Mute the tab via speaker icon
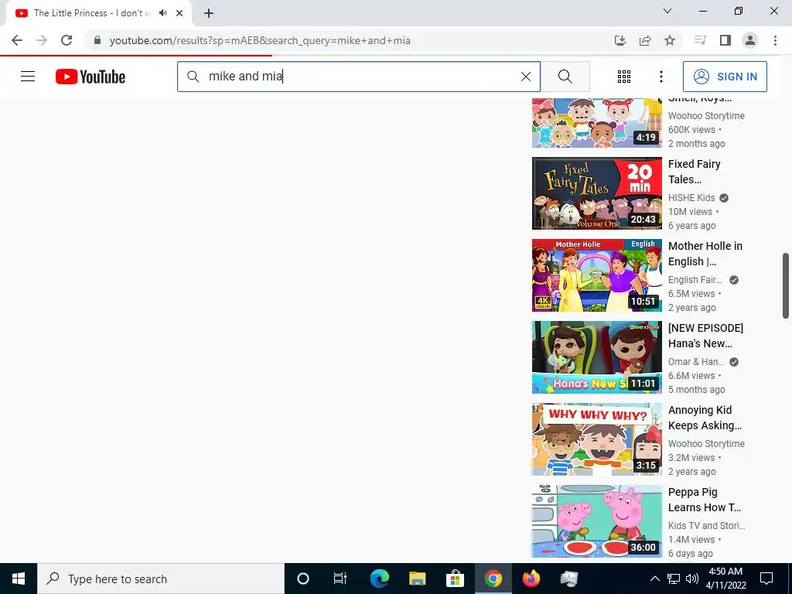Image resolution: width=792 pixels, height=594 pixels. [x=162, y=13]
